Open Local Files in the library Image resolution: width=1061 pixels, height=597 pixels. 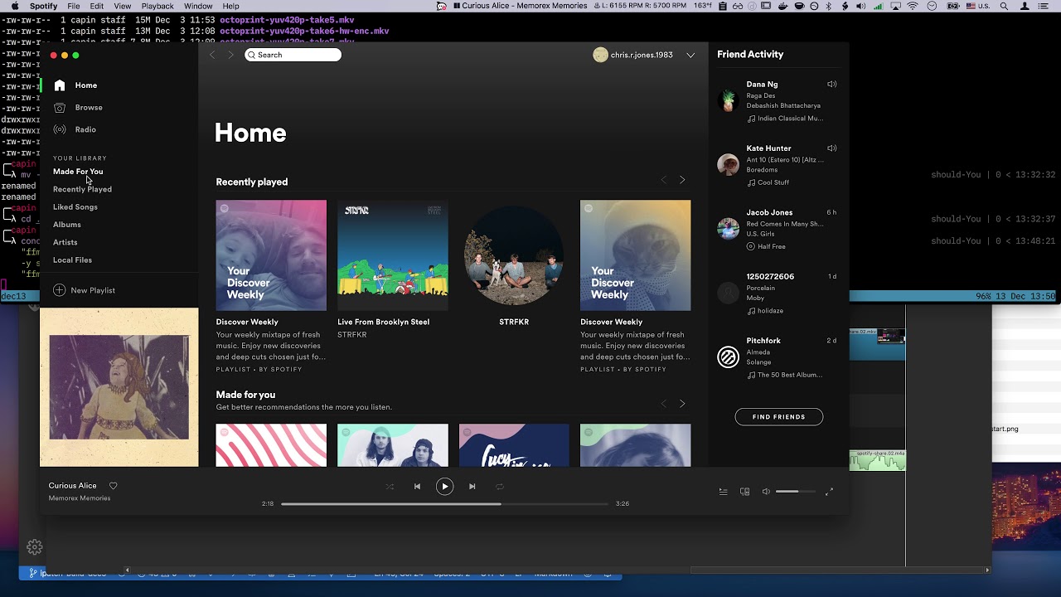pyautogui.click(x=72, y=260)
